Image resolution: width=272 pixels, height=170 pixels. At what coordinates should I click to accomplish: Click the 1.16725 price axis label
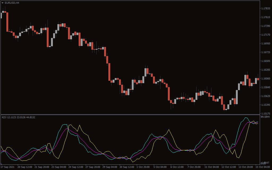tap(266, 52)
